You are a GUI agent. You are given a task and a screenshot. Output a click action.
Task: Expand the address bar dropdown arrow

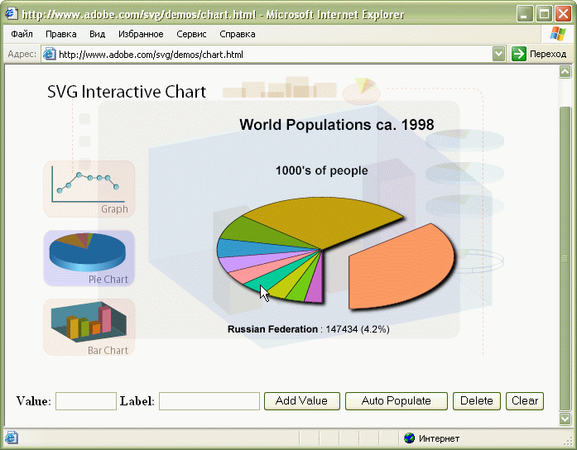click(x=498, y=55)
